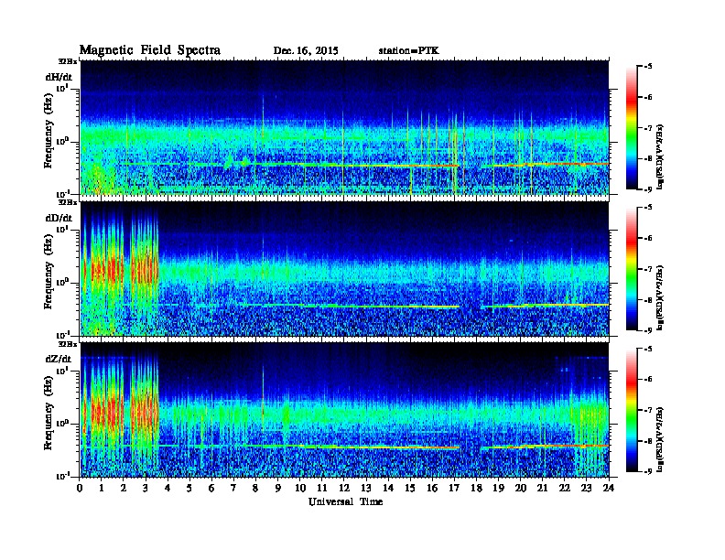Click the "16" hour tick on Universal Time axis
The height and width of the screenshot is (560, 725).
click(x=432, y=488)
